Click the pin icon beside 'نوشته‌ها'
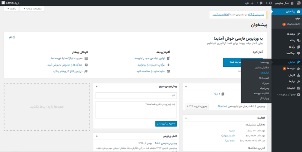 click(x=299, y=34)
